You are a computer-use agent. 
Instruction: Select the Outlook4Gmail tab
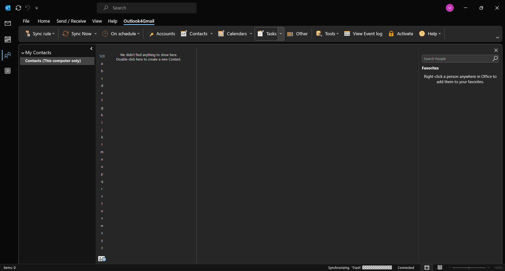tap(139, 21)
